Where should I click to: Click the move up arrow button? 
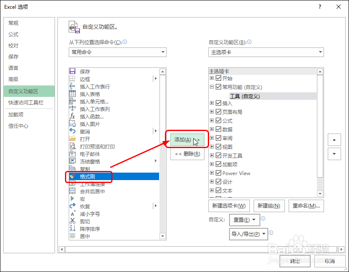coord(334,140)
